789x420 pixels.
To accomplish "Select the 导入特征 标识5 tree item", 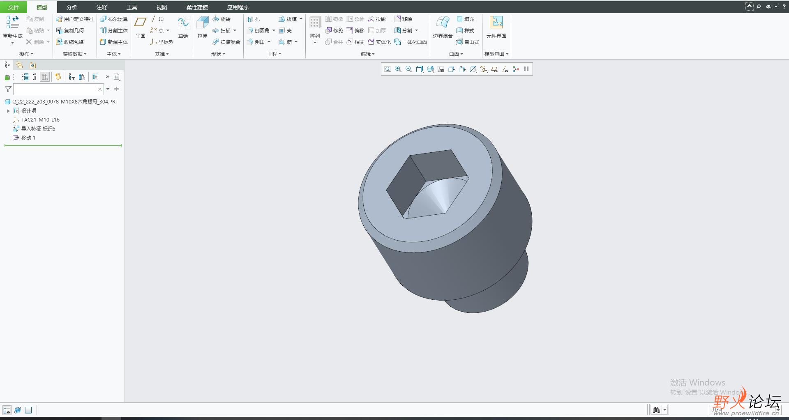I will coord(34,129).
